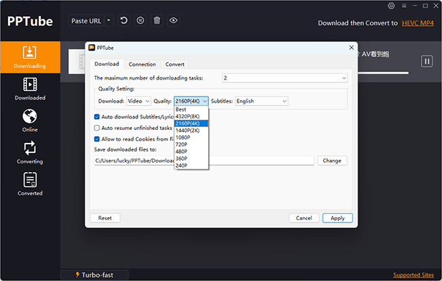Pause the current download item
The width and height of the screenshot is (442, 281).
point(426,61)
